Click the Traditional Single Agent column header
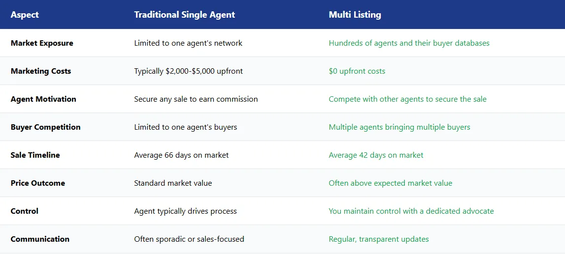The image size is (565, 254). (184, 15)
